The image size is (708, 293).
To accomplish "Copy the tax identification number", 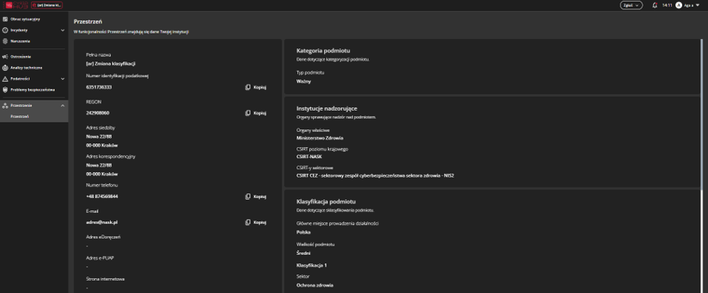I will pyautogui.click(x=255, y=87).
